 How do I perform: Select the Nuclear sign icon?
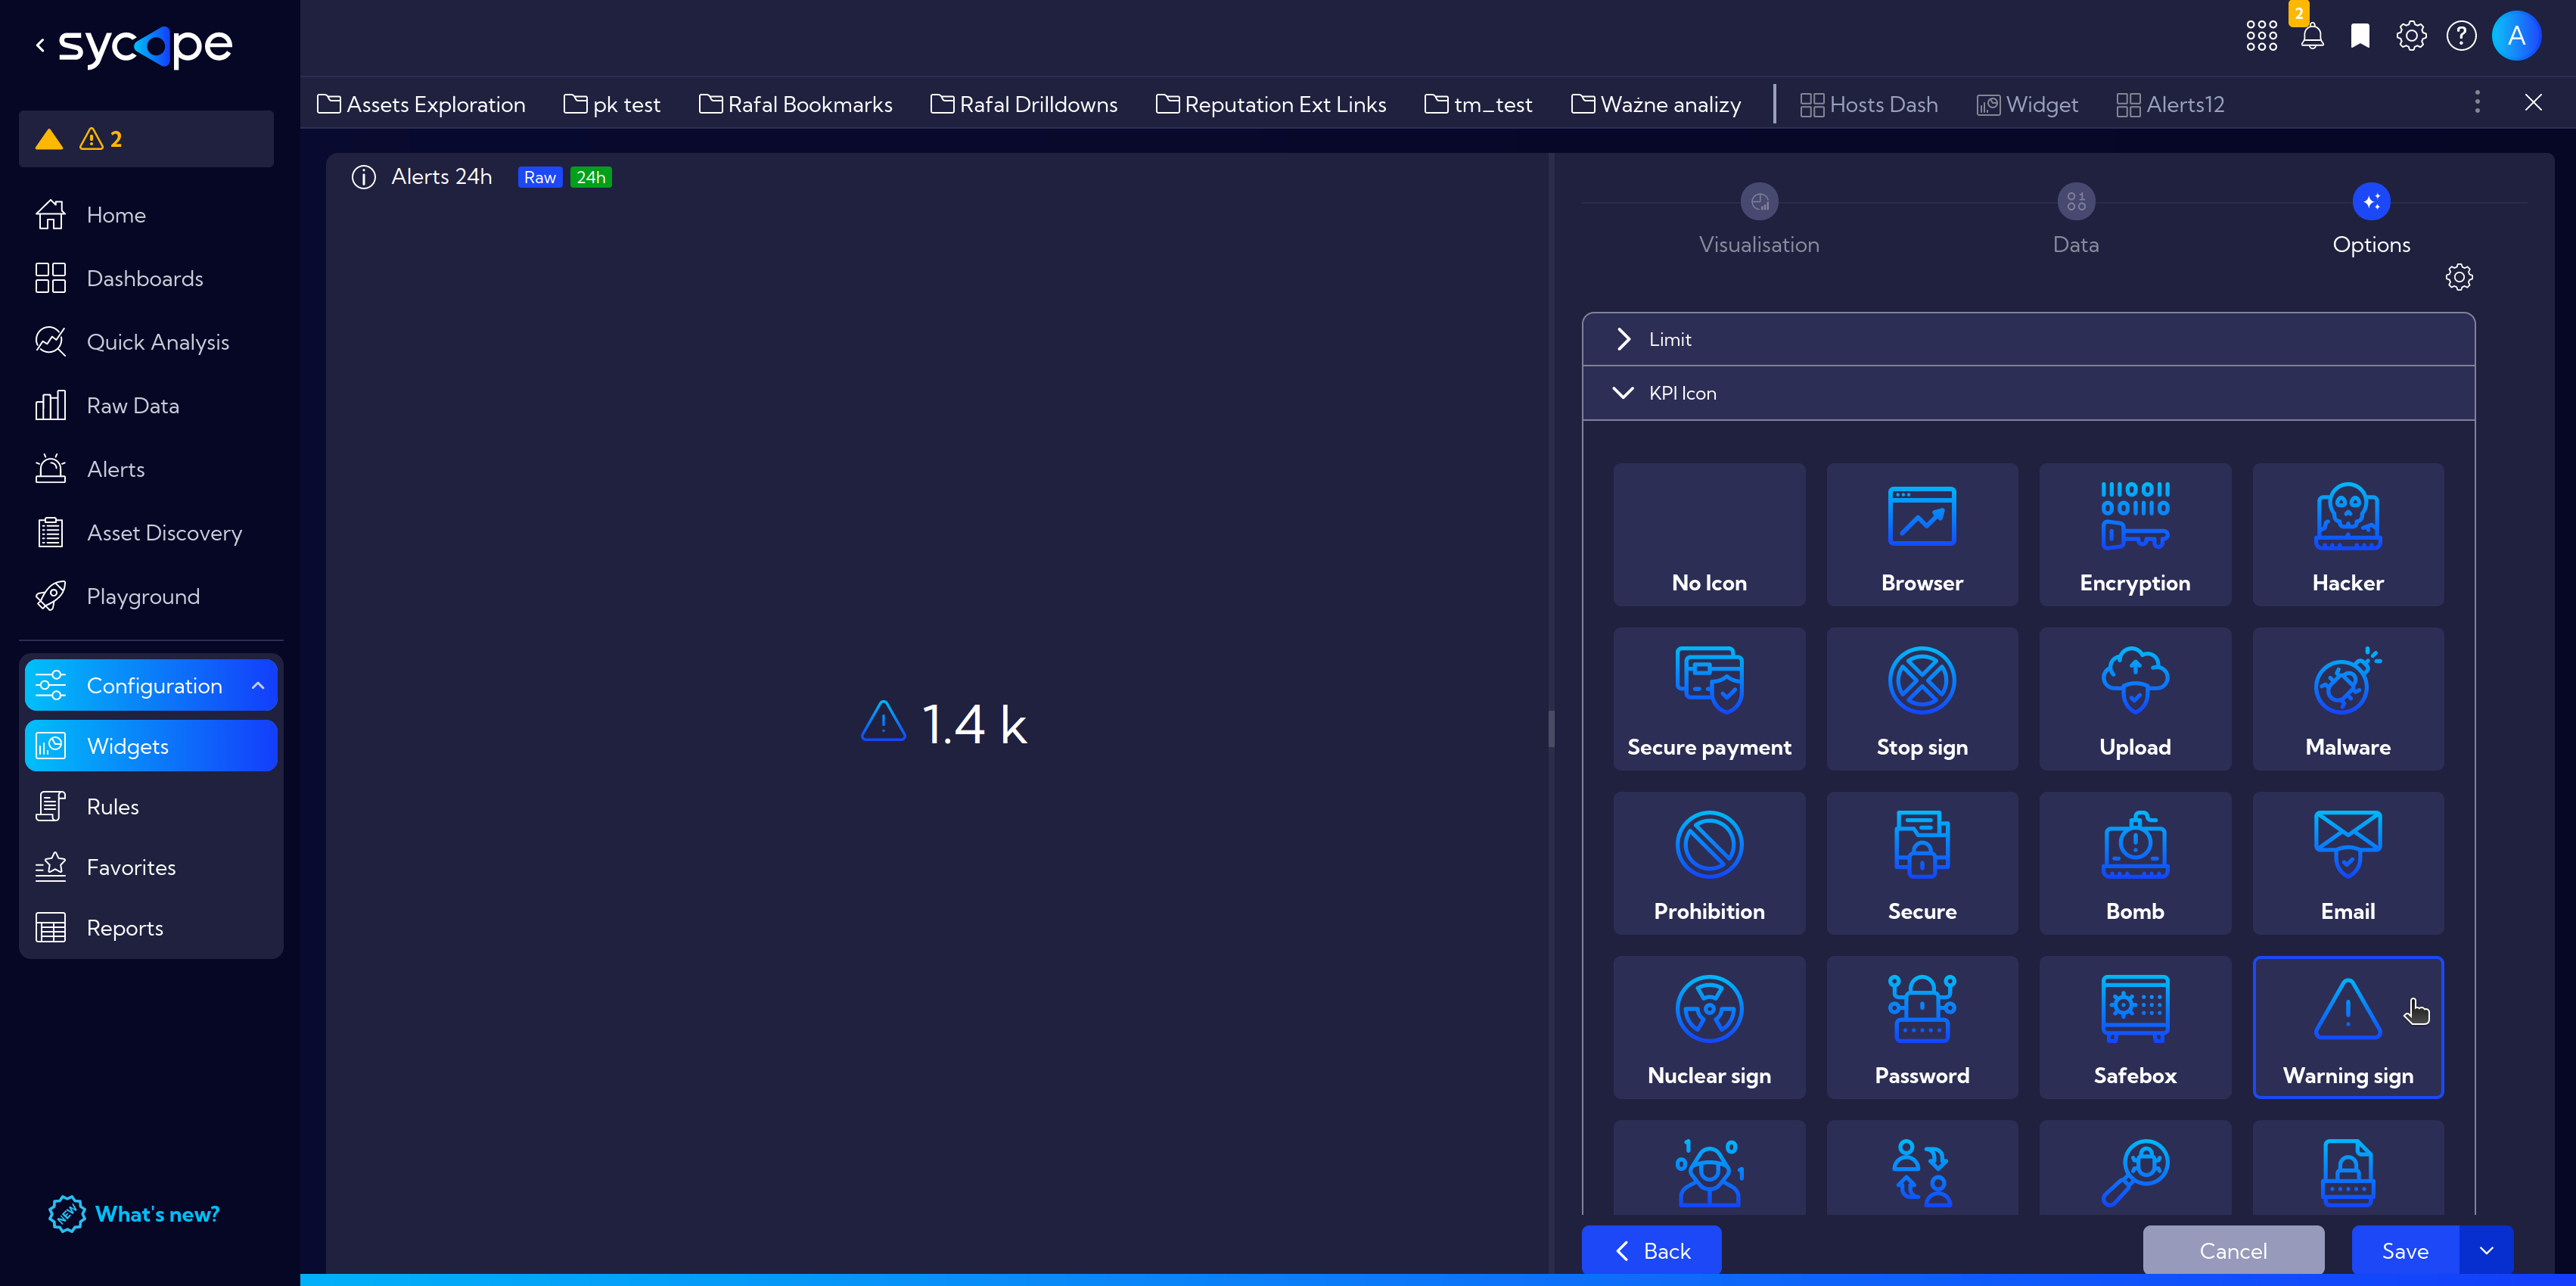(x=1708, y=1027)
